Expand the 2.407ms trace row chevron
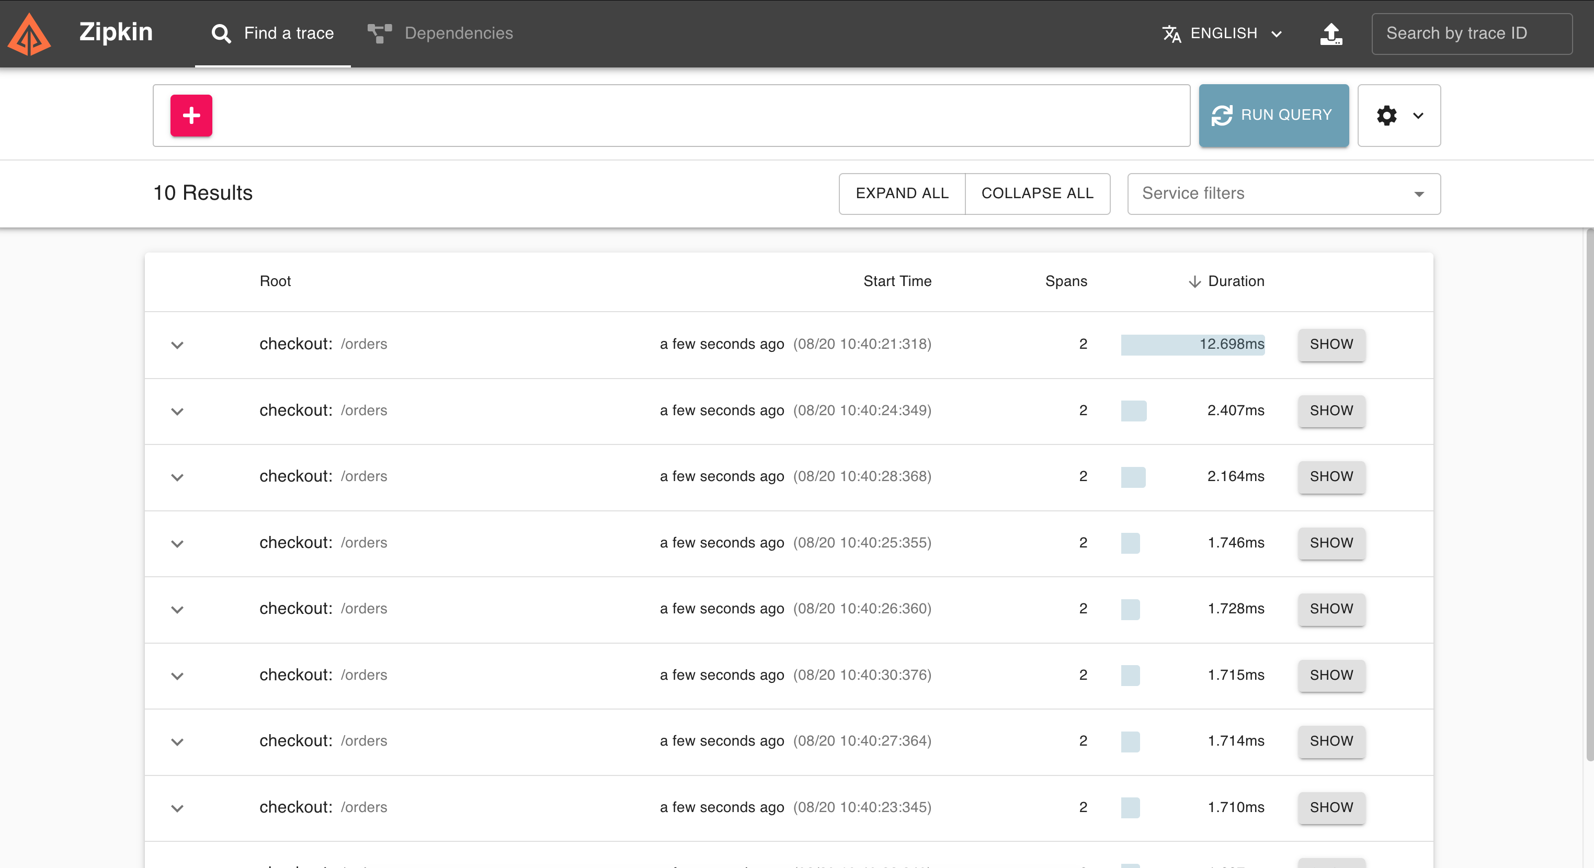This screenshot has width=1594, height=868. pyautogui.click(x=177, y=412)
